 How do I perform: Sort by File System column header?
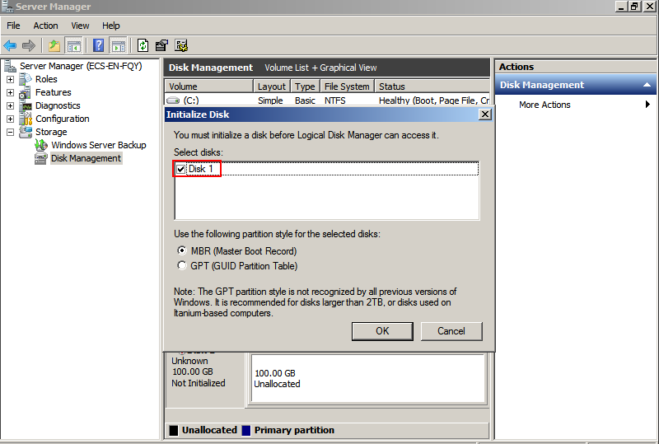[347, 86]
